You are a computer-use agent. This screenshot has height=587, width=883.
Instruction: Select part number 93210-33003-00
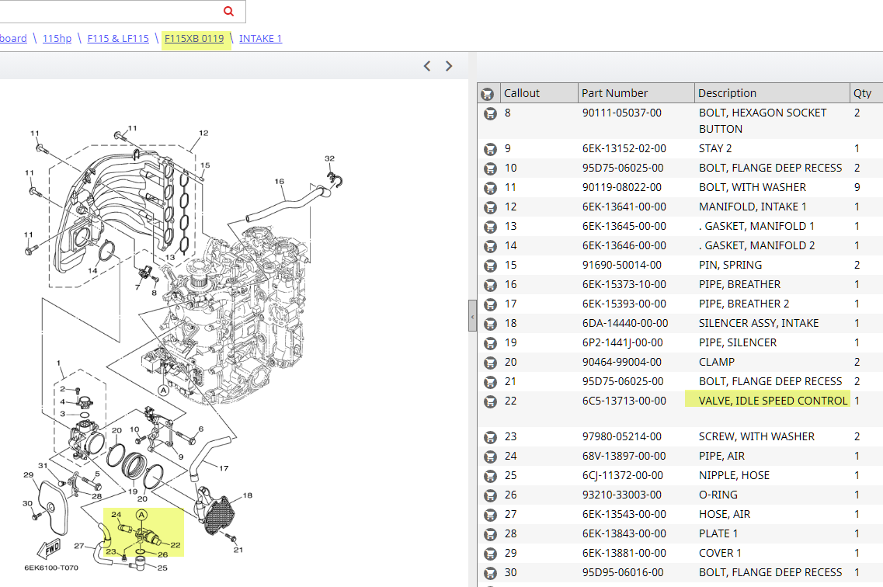click(622, 495)
